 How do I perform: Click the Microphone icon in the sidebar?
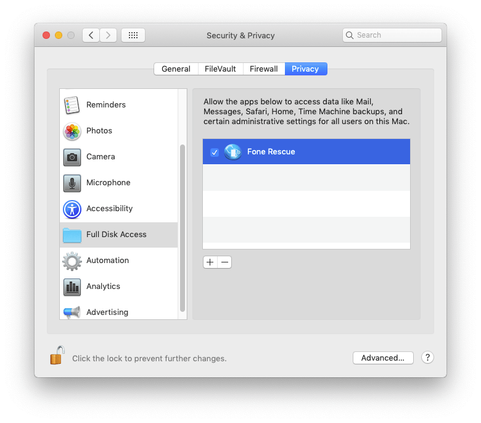72,183
